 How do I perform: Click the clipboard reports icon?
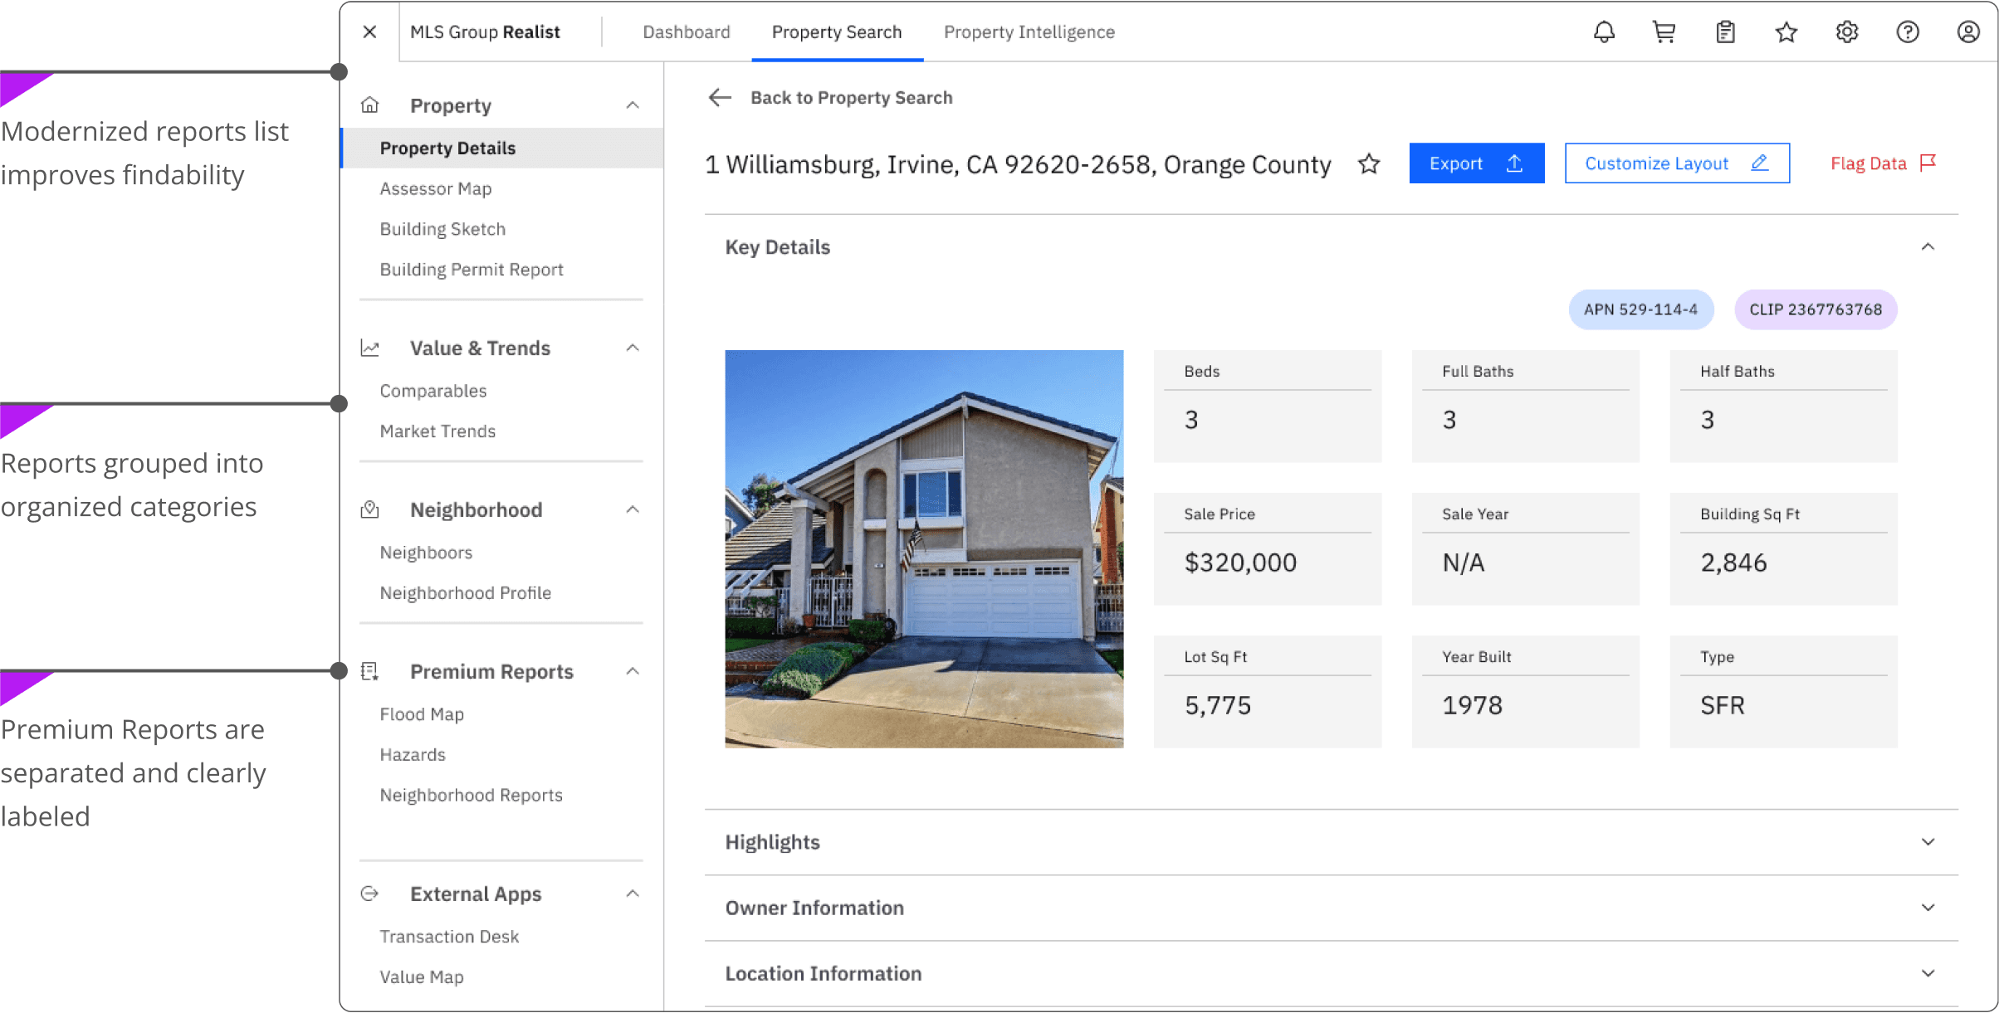(1725, 32)
